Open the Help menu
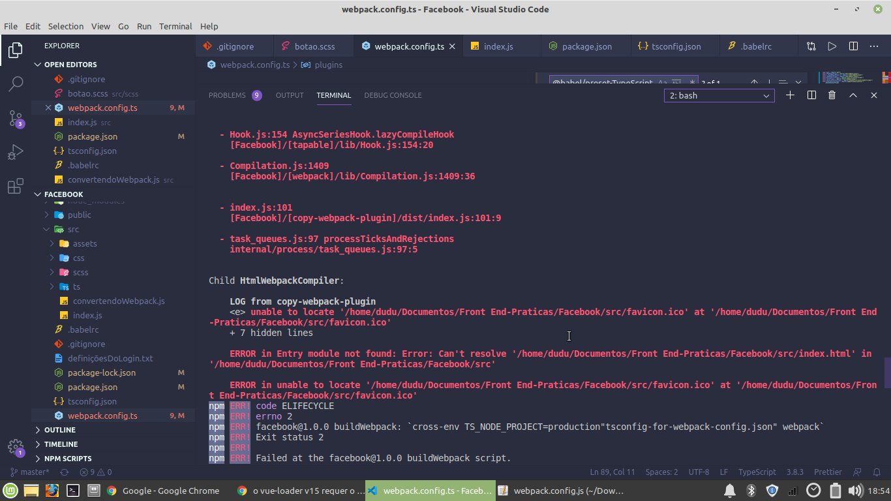The image size is (891, 501). 209,26
